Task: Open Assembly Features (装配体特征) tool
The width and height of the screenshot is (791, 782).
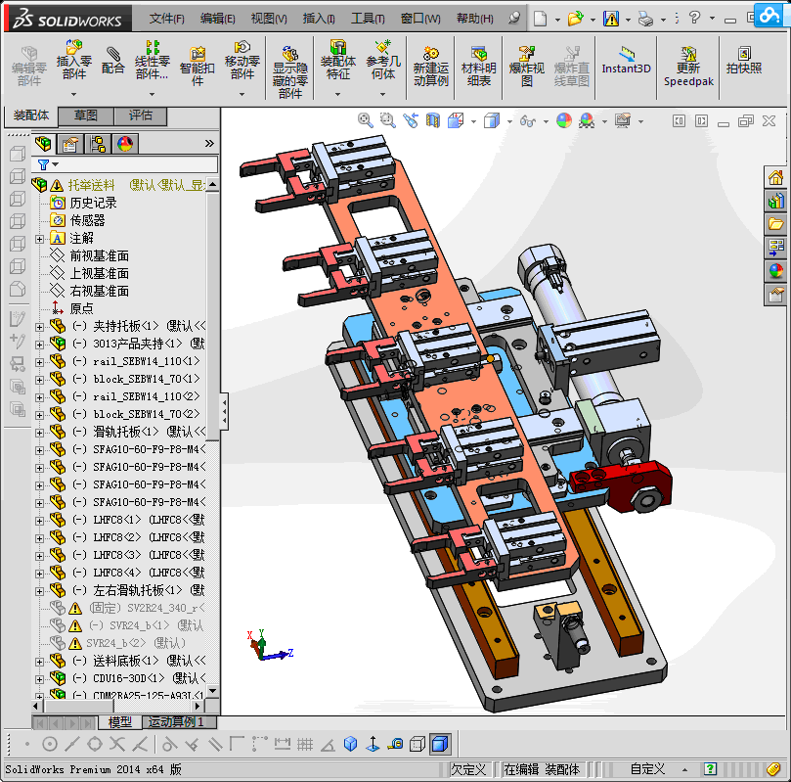Action: (338, 60)
